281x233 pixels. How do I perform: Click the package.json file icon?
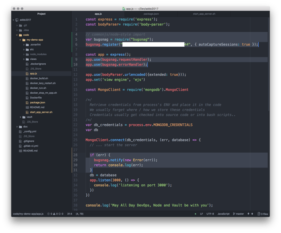point(27,103)
